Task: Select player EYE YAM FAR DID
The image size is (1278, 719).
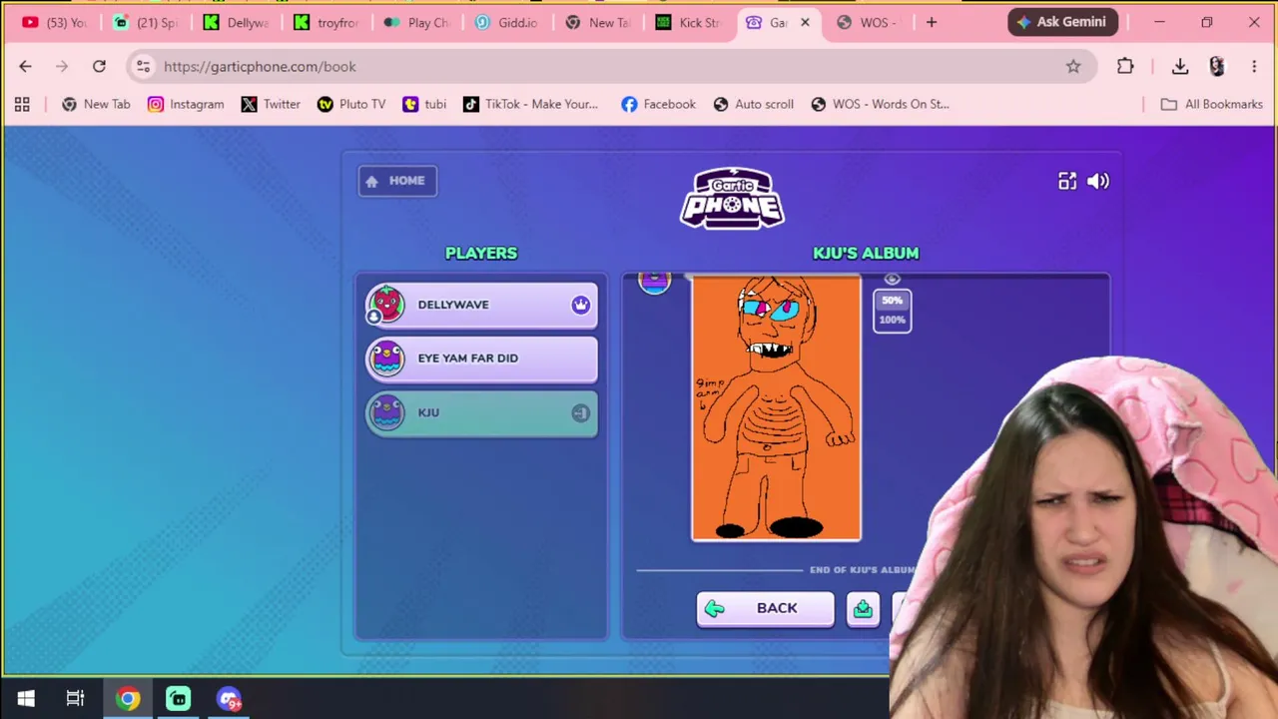Action: pyautogui.click(x=481, y=359)
